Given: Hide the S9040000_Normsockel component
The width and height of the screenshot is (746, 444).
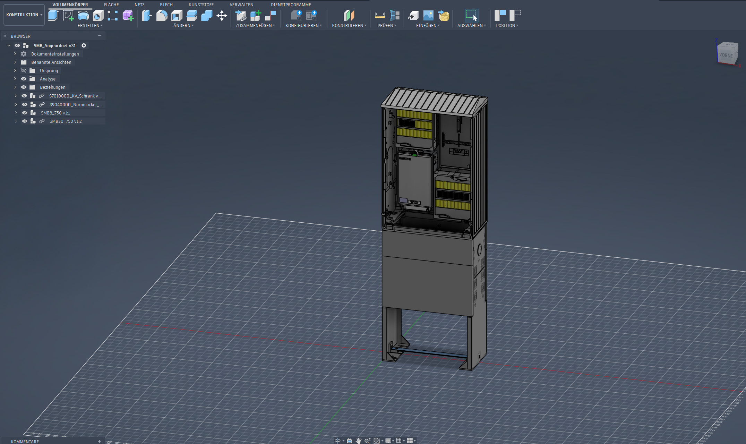Looking at the screenshot, I should click(x=24, y=104).
